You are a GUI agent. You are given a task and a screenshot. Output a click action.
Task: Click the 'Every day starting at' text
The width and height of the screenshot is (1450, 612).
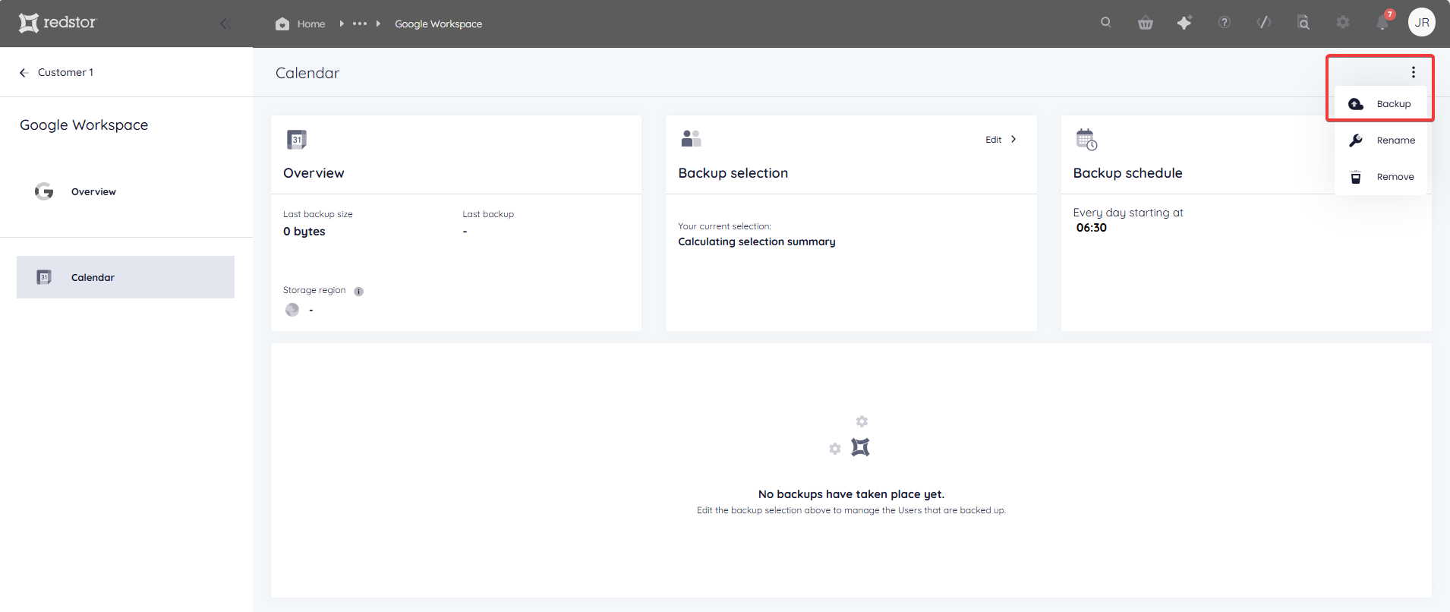click(1128, 213)
